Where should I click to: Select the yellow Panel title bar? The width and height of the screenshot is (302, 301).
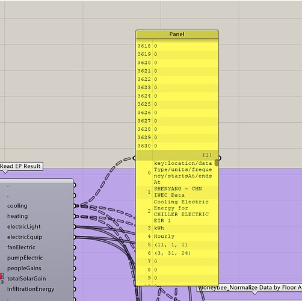pyautogui.click(x=177, y=34)
